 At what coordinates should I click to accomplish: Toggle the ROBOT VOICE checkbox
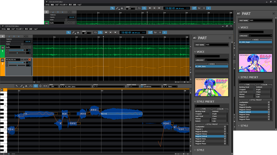click(128, 86)
